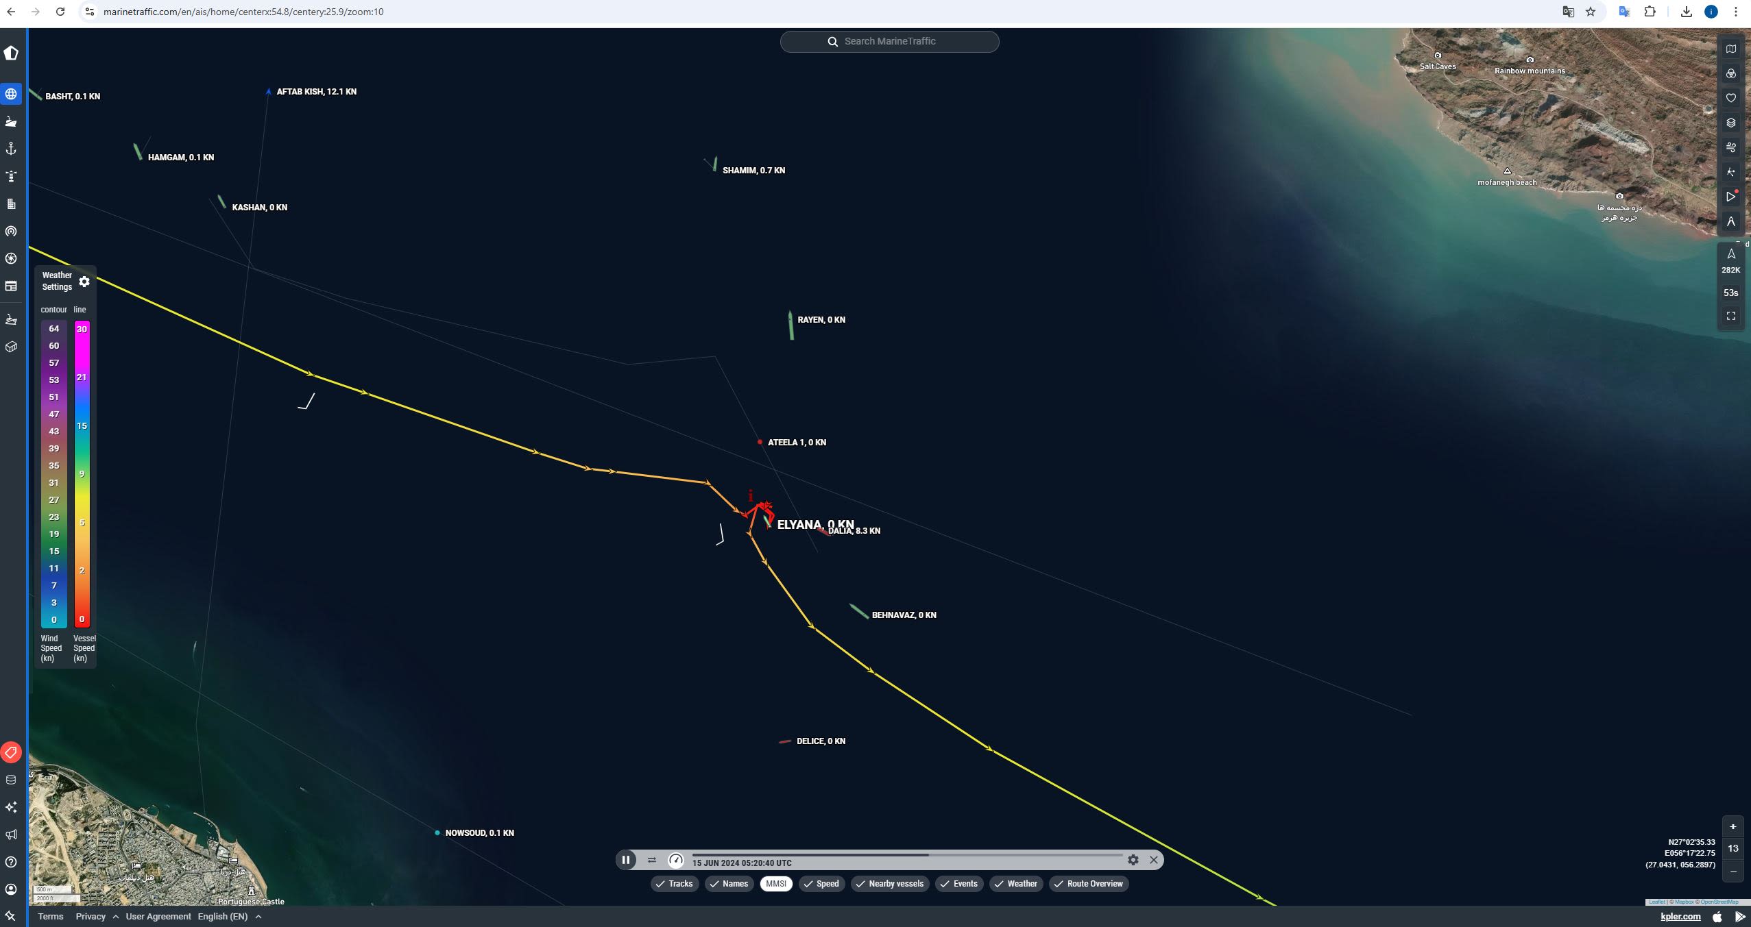Viewport: 1751px width, 927px height.
Task: Enter fullscreen map mode
Action: [1730, 316]
